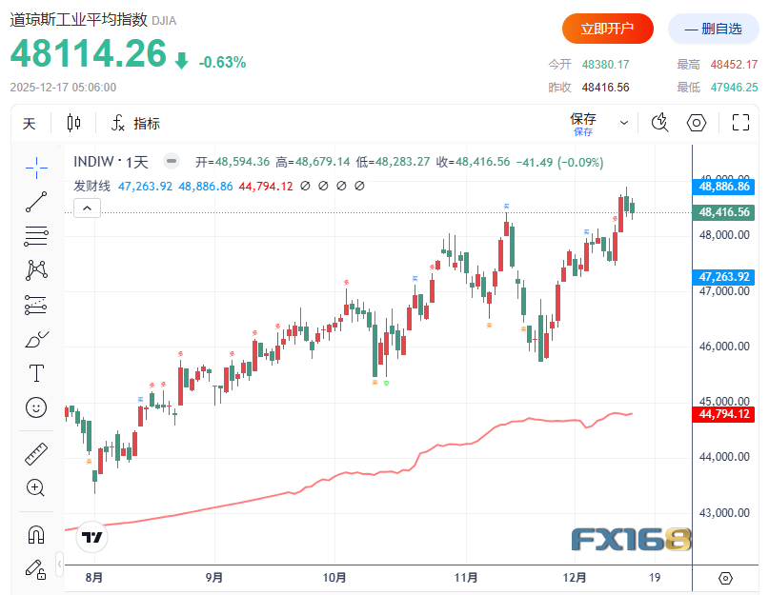The height and width of the screenshot is (595, 769).
Task: Select the brush drawing tool
Action: (x=36, y=339)
